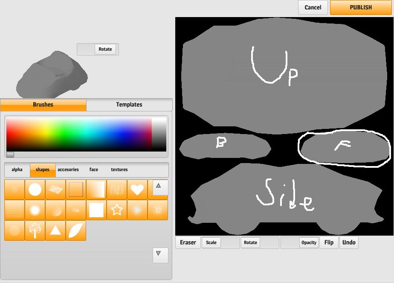Select the alpha brush category

tap(17, 169)
